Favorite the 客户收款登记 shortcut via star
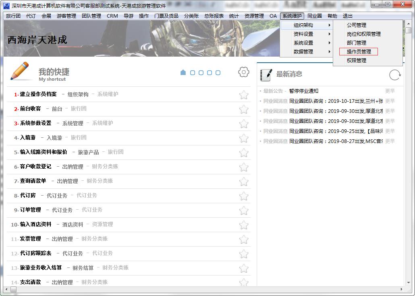The width and height of the screenshot is (415, 296). [243, 167]
